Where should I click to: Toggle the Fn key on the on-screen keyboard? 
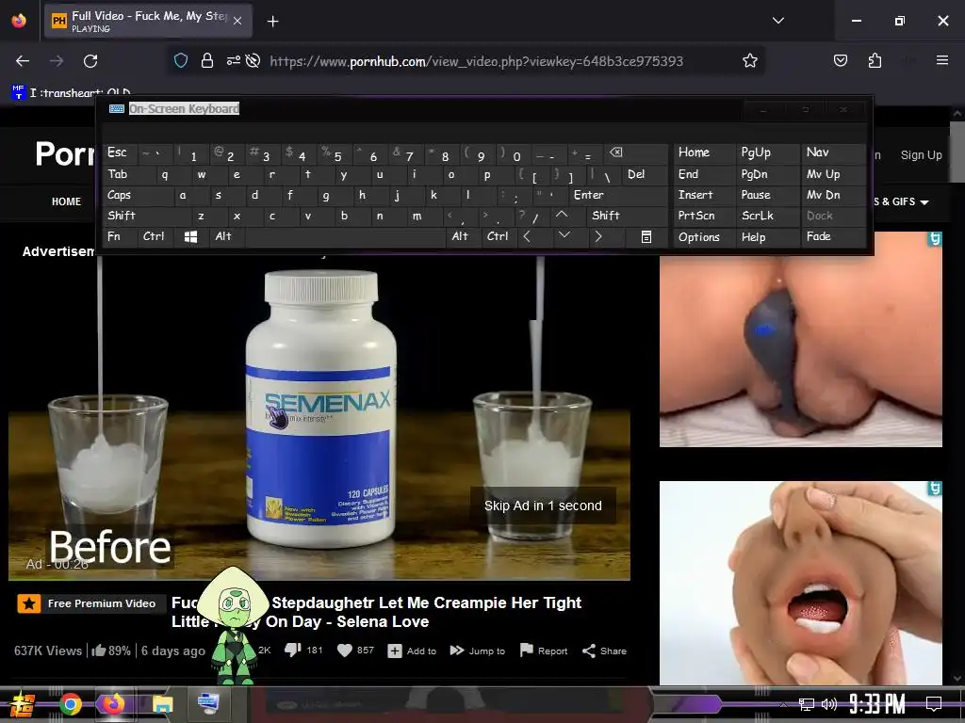(x=120, y=236)
